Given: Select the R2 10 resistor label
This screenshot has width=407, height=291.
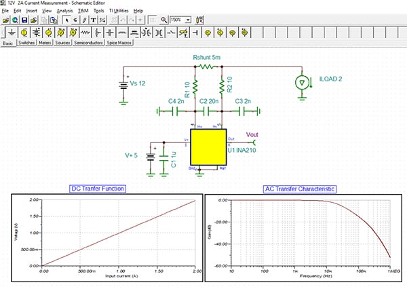Looking at the screenshot, I should [229, 84].
